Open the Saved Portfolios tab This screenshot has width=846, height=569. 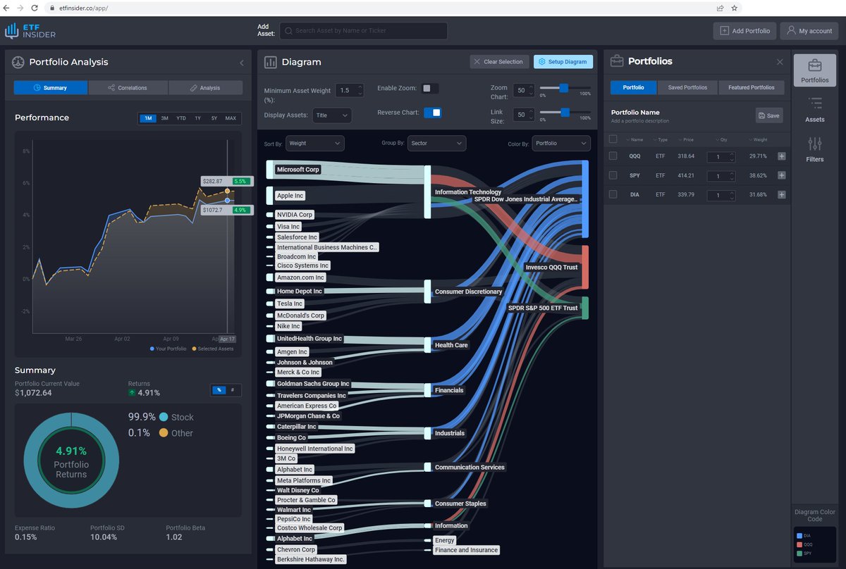click(687, 87)
